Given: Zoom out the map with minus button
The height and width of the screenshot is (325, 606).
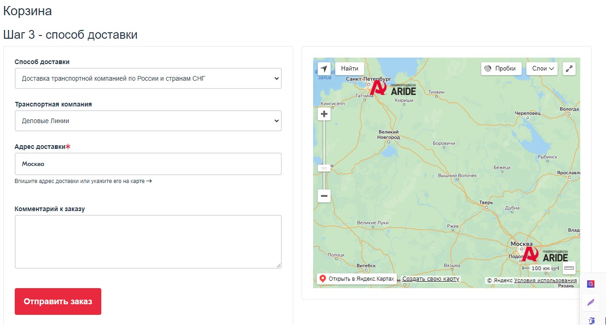Looking at the screenshot, I should point(324,196).
